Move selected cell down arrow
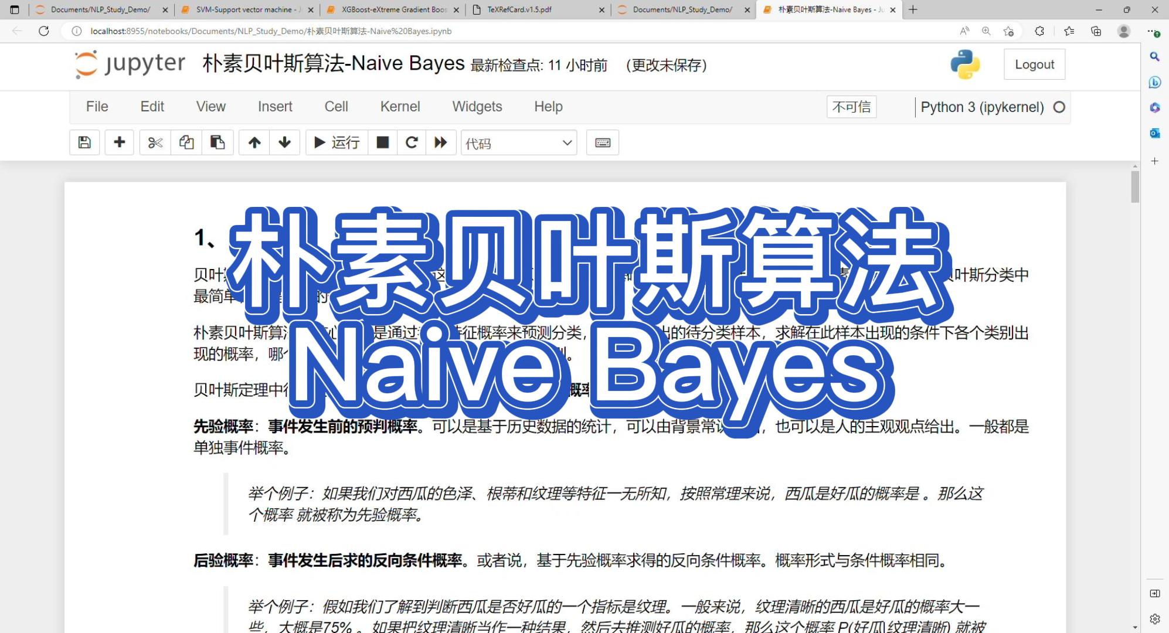This screenshot has width=1169, height=633. [285, 142]
